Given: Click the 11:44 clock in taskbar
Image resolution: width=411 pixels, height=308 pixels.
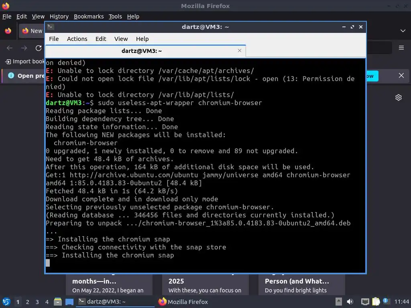Looking at the screenshot, I should click(x=401, y=302).
